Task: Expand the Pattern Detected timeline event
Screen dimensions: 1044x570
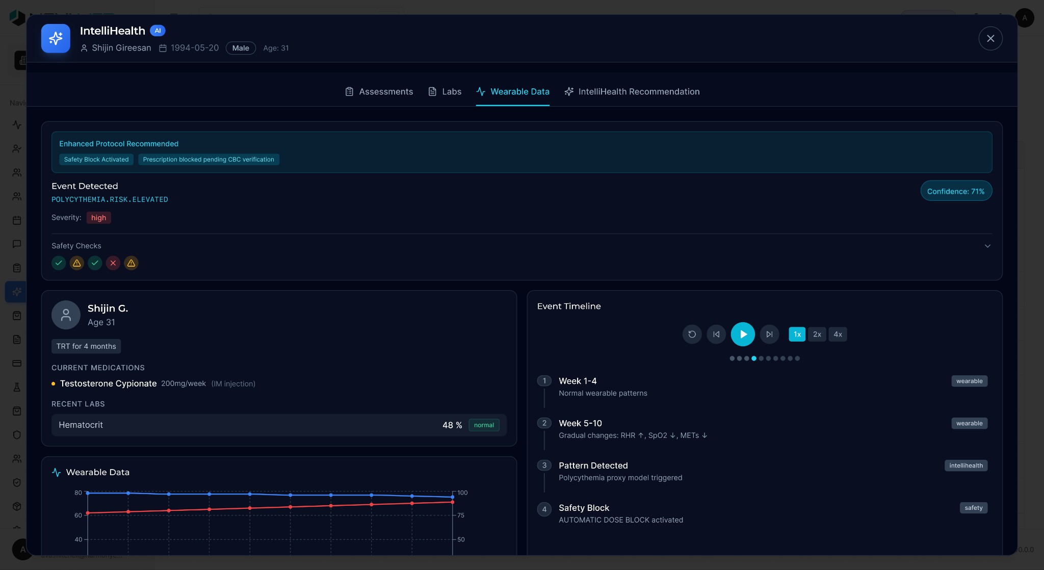Action: coord(593,465)
